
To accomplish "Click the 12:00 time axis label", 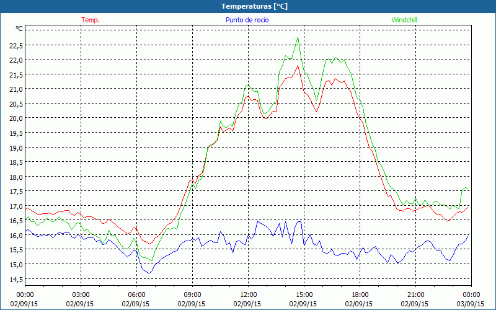I will point(249,295).
